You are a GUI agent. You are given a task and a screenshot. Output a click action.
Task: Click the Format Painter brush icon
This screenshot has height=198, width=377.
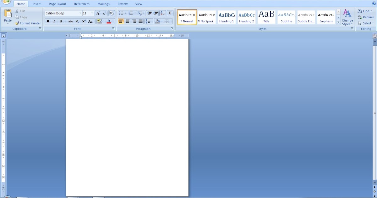click(17, 23)
